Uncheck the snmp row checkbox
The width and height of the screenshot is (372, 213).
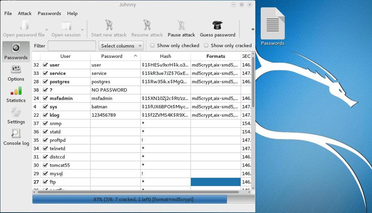[45, 123]
